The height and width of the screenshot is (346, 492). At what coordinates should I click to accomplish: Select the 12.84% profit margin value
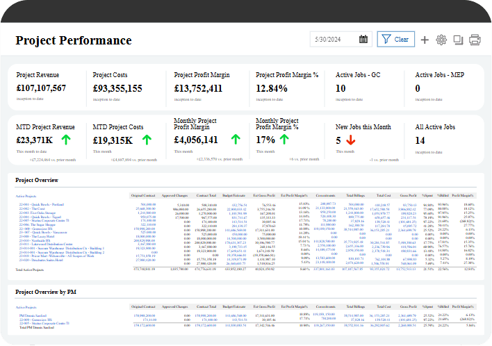(272, 88)
